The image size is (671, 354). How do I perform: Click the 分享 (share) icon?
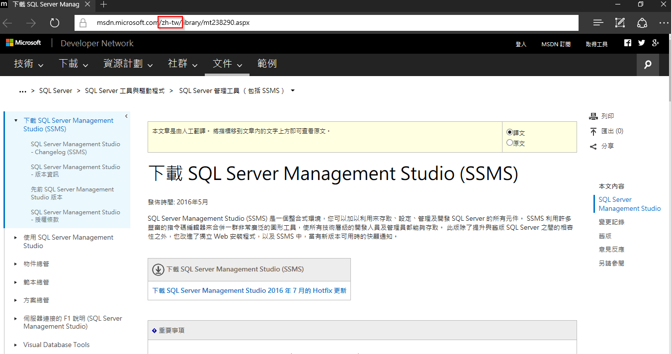tap(593, 146)
